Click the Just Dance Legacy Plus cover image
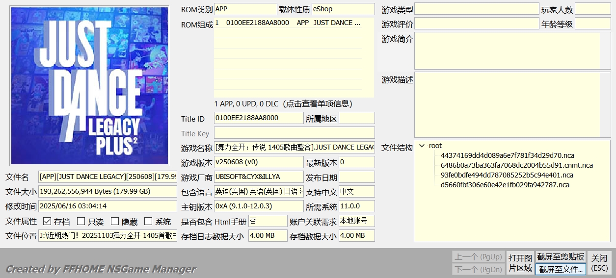 coord(89,86)
